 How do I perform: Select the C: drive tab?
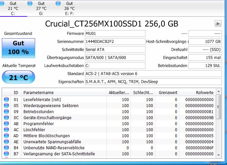(x=13, y=8)
